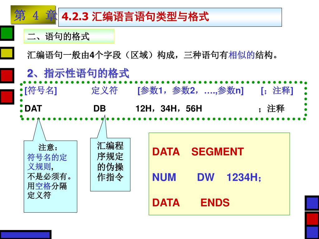Click the '[符号名]' field label
Screen dimensions: 319x239
(x=41, y=90)
